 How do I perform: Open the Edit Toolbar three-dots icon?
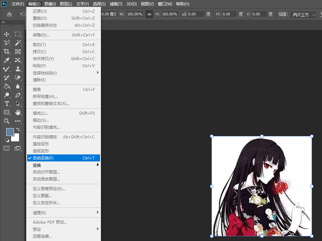[18, 121]
